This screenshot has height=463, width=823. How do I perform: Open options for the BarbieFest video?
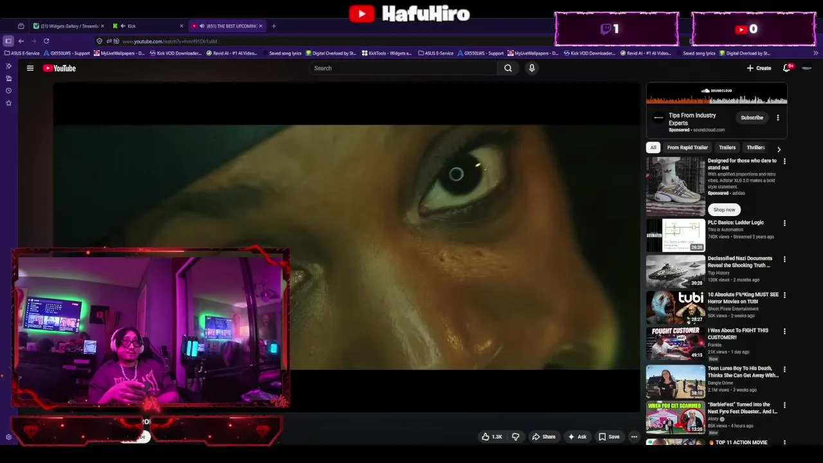click(x=784, y=405)
